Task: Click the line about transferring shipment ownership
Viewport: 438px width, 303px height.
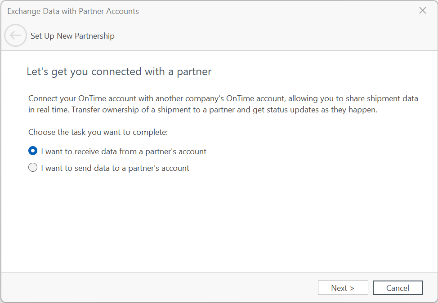Action: [203, 110]
